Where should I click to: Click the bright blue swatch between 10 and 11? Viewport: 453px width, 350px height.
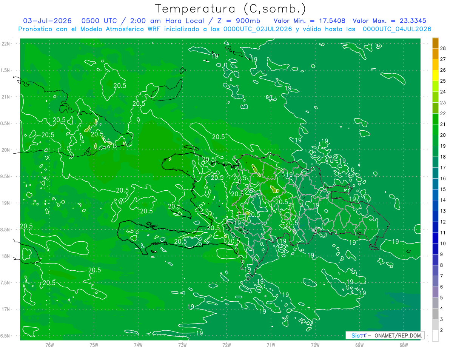(436, 238)
